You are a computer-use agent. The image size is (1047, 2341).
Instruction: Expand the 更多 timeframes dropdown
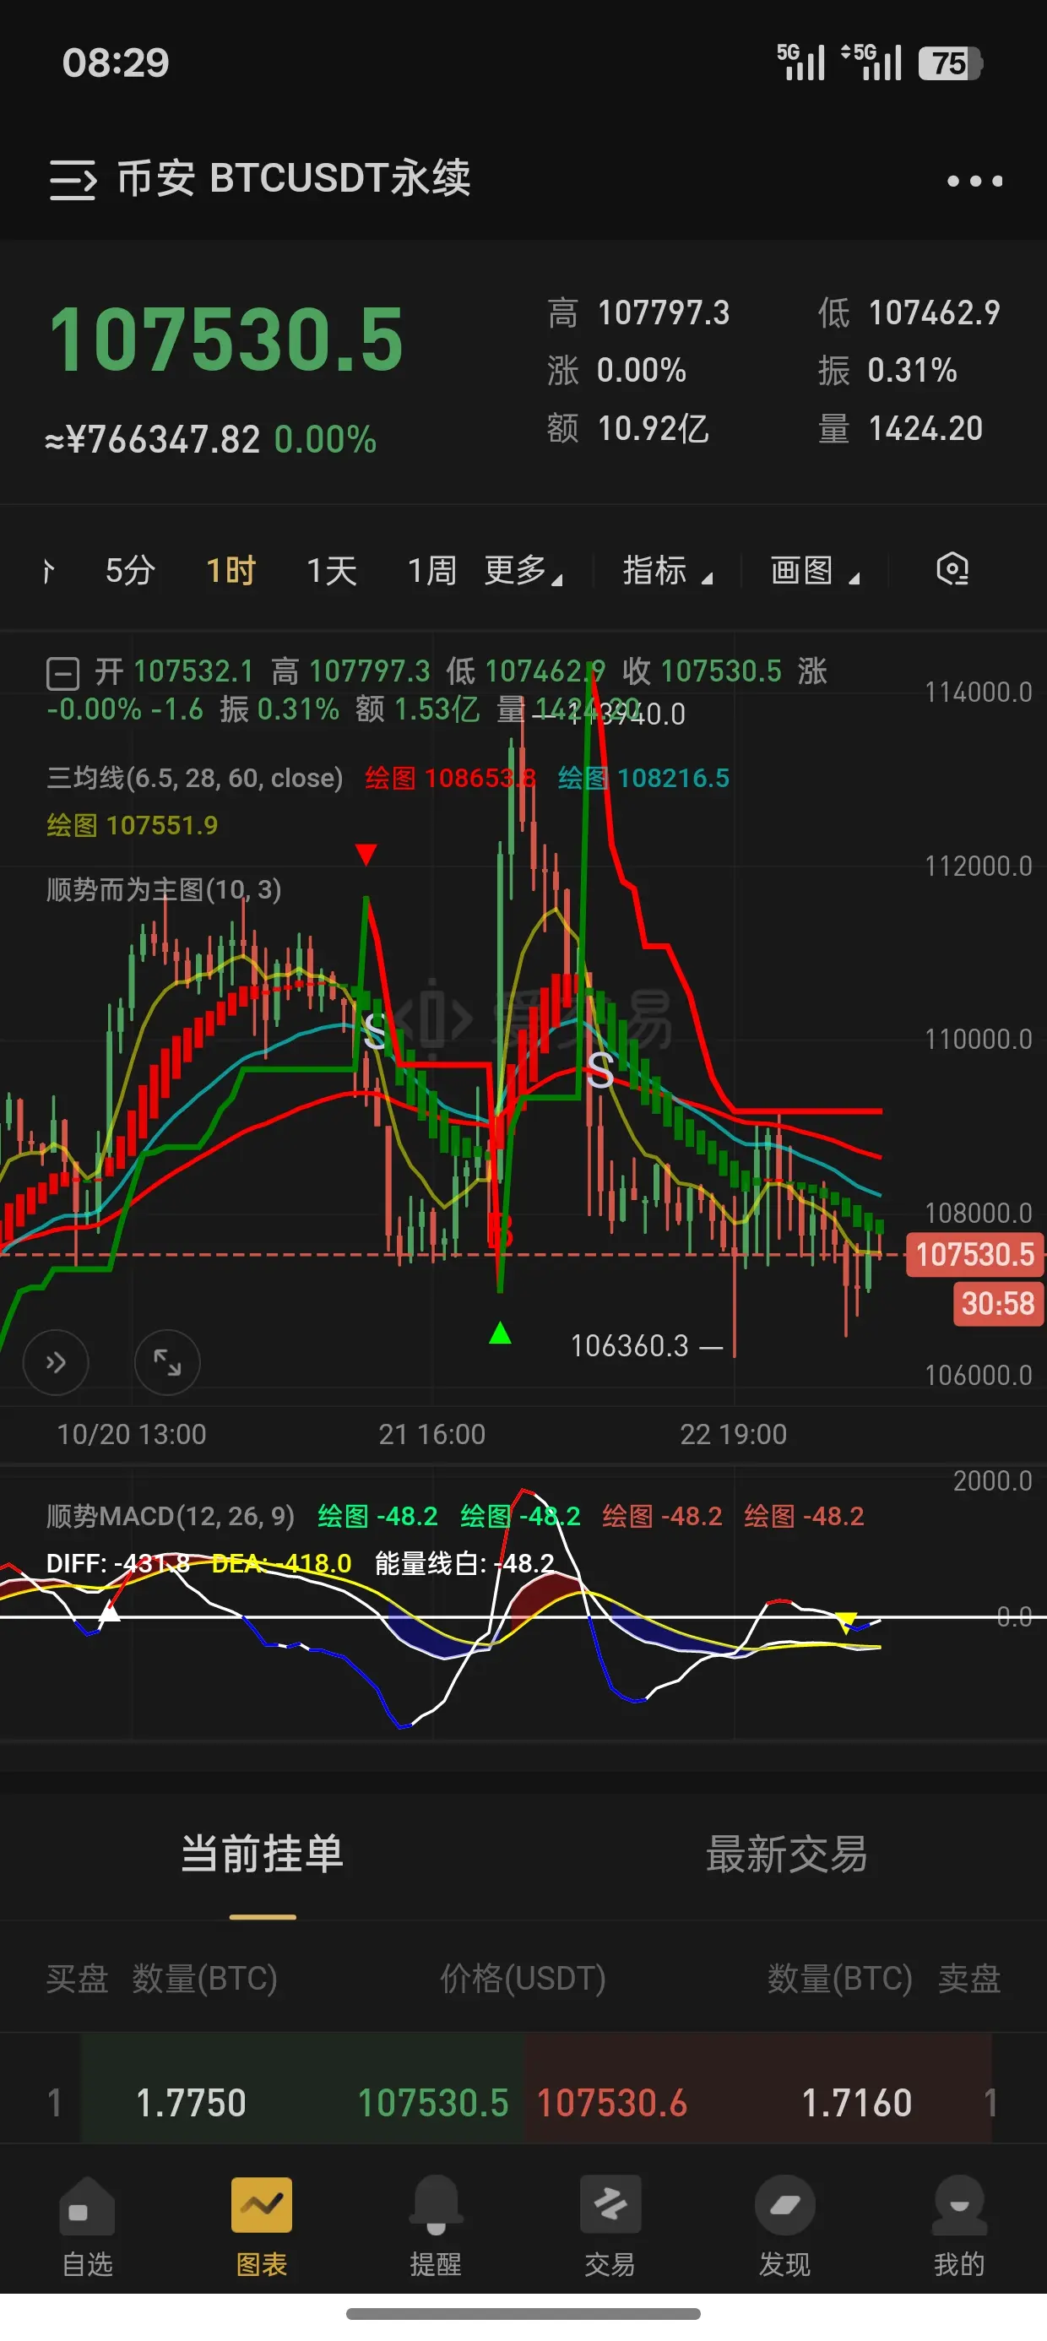(524, 571)
